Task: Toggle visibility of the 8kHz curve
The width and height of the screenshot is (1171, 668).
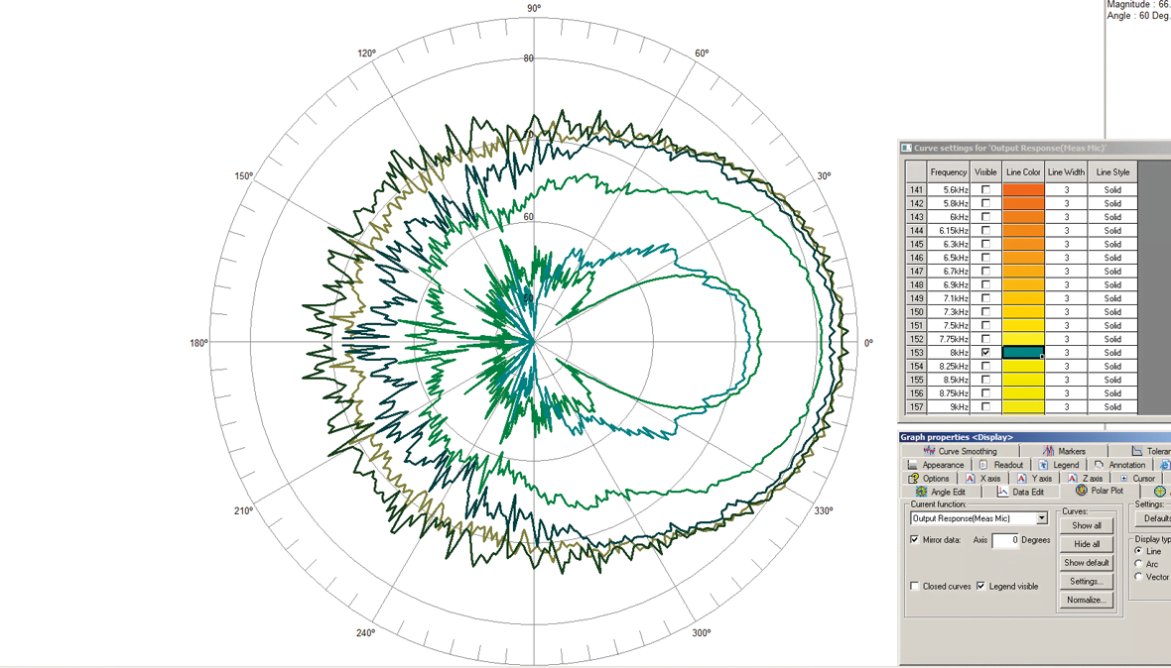Action: [x=985, y=352]
